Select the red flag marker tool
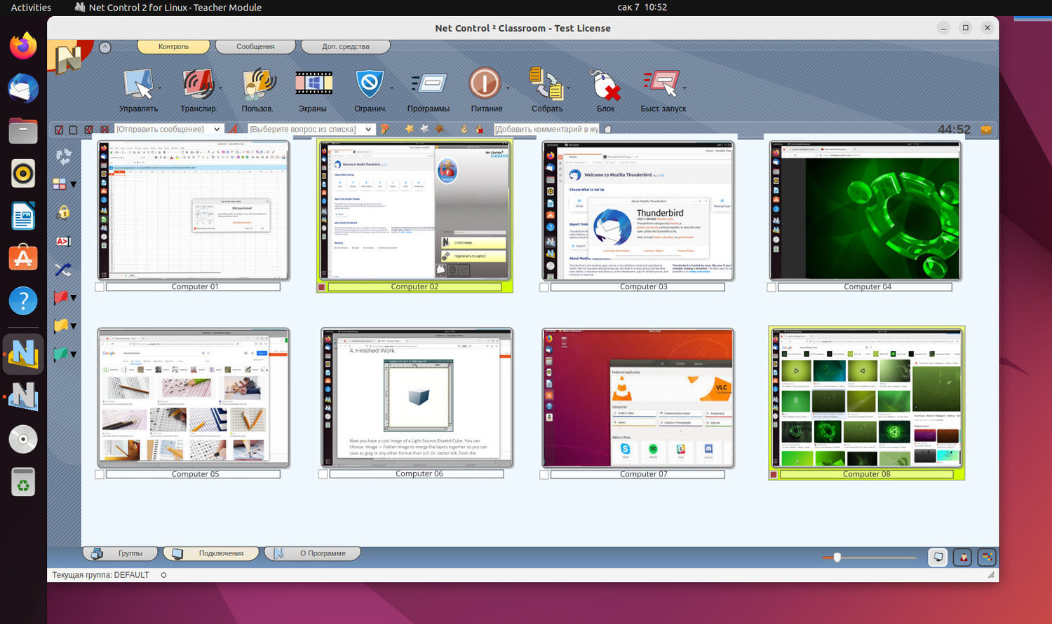This screenshot has width=1052, height=624. click(60, 298)
